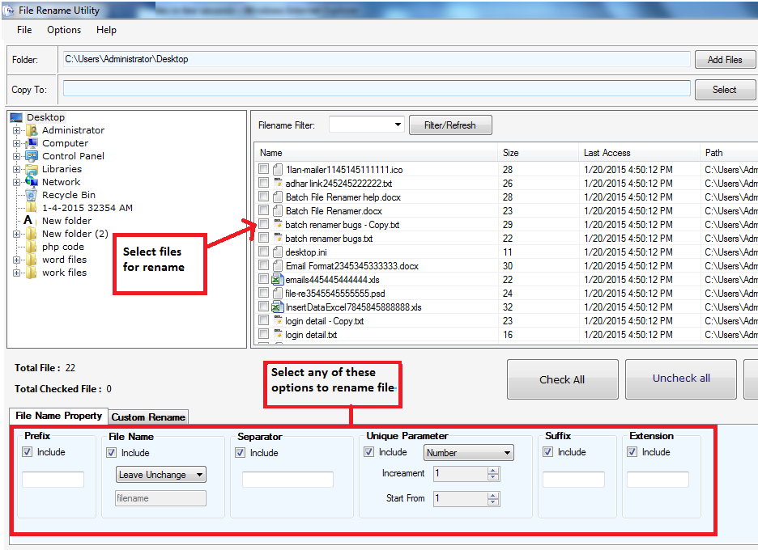Check the checkbox beside desktop.ini

(x=263, y=252)
